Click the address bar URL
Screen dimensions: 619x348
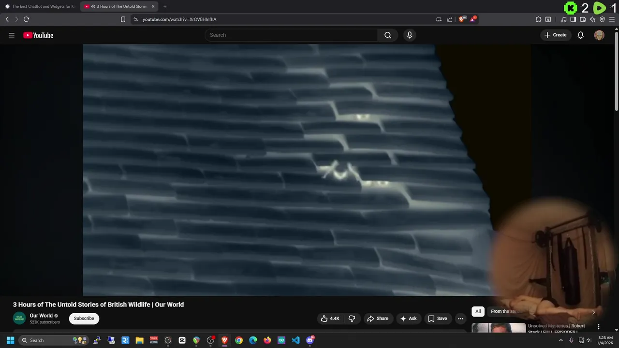(179, 19)
